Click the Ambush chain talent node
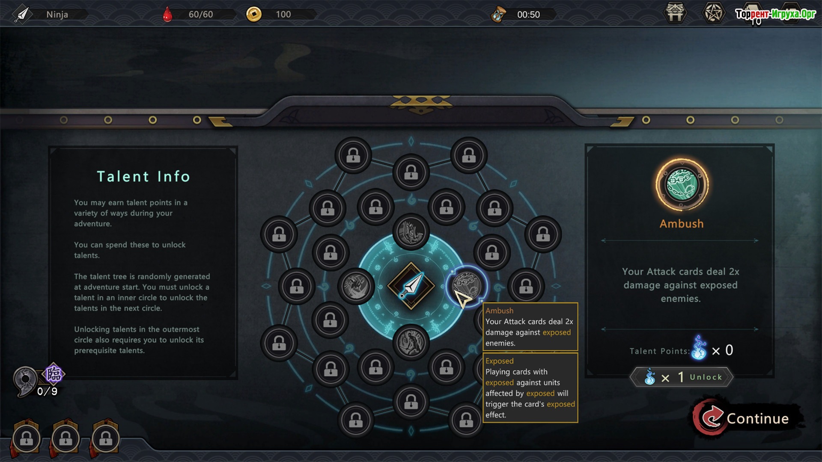 [467, 285]
